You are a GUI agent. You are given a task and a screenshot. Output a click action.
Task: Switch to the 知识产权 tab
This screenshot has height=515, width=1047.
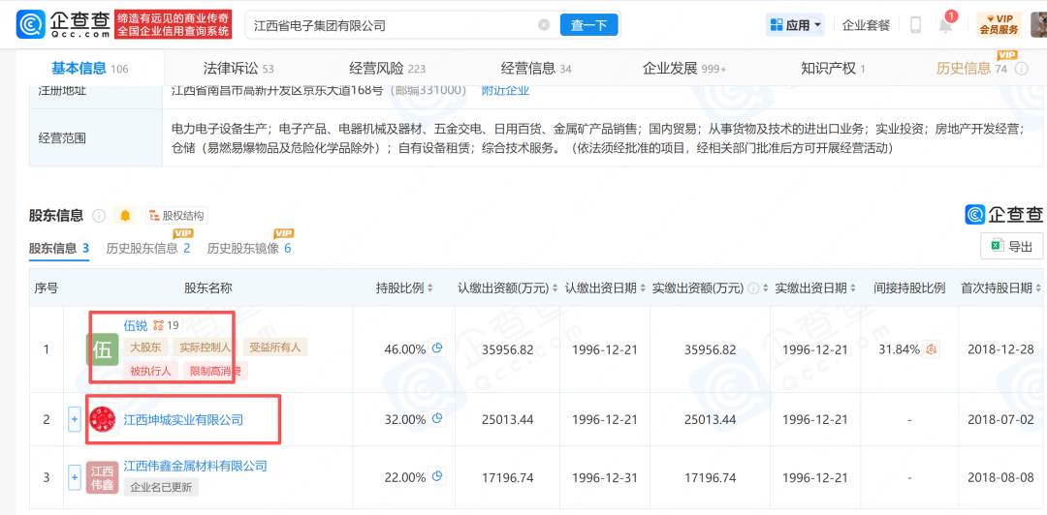(834, 68)
